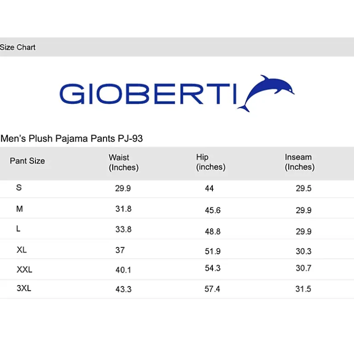Click waist value 37 for size XL
The image size is (354, 354).
(x=120, y=250)
